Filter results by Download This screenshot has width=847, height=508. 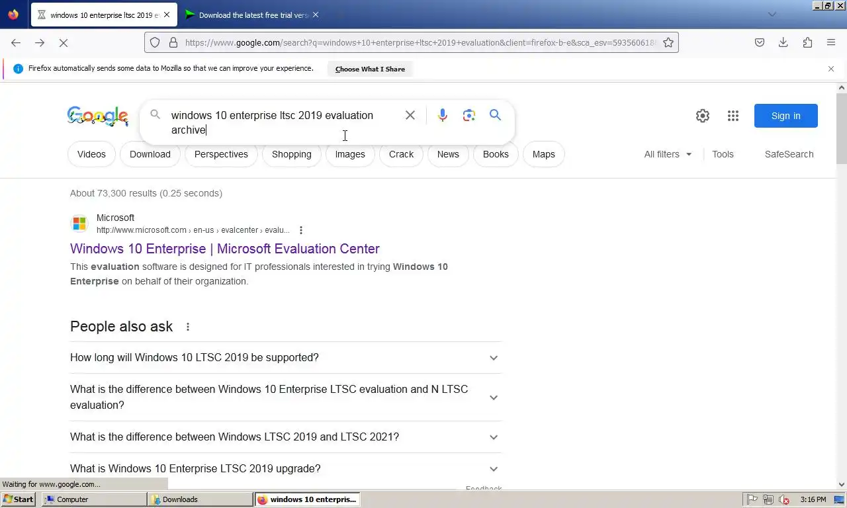(150, 154)
